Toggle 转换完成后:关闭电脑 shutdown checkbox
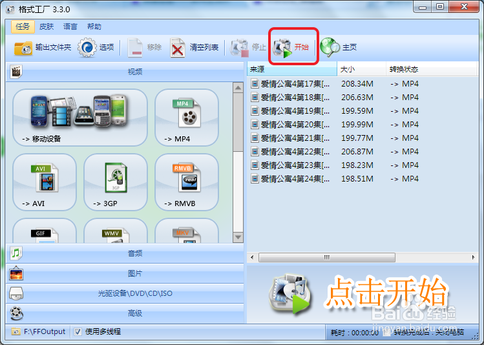484x345 pixels. [x=387, y=332]
